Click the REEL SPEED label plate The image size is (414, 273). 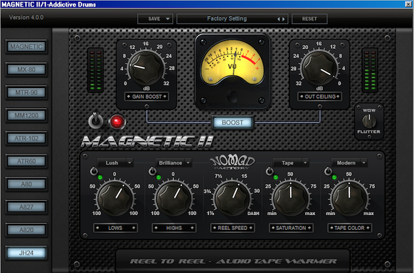pos(232,228)
